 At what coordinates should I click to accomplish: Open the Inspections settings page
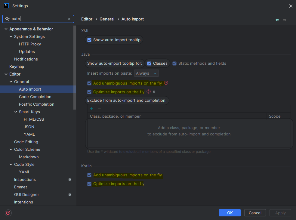pos(25,180)
